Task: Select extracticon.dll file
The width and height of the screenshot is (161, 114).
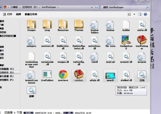Action: coord(95,43)
